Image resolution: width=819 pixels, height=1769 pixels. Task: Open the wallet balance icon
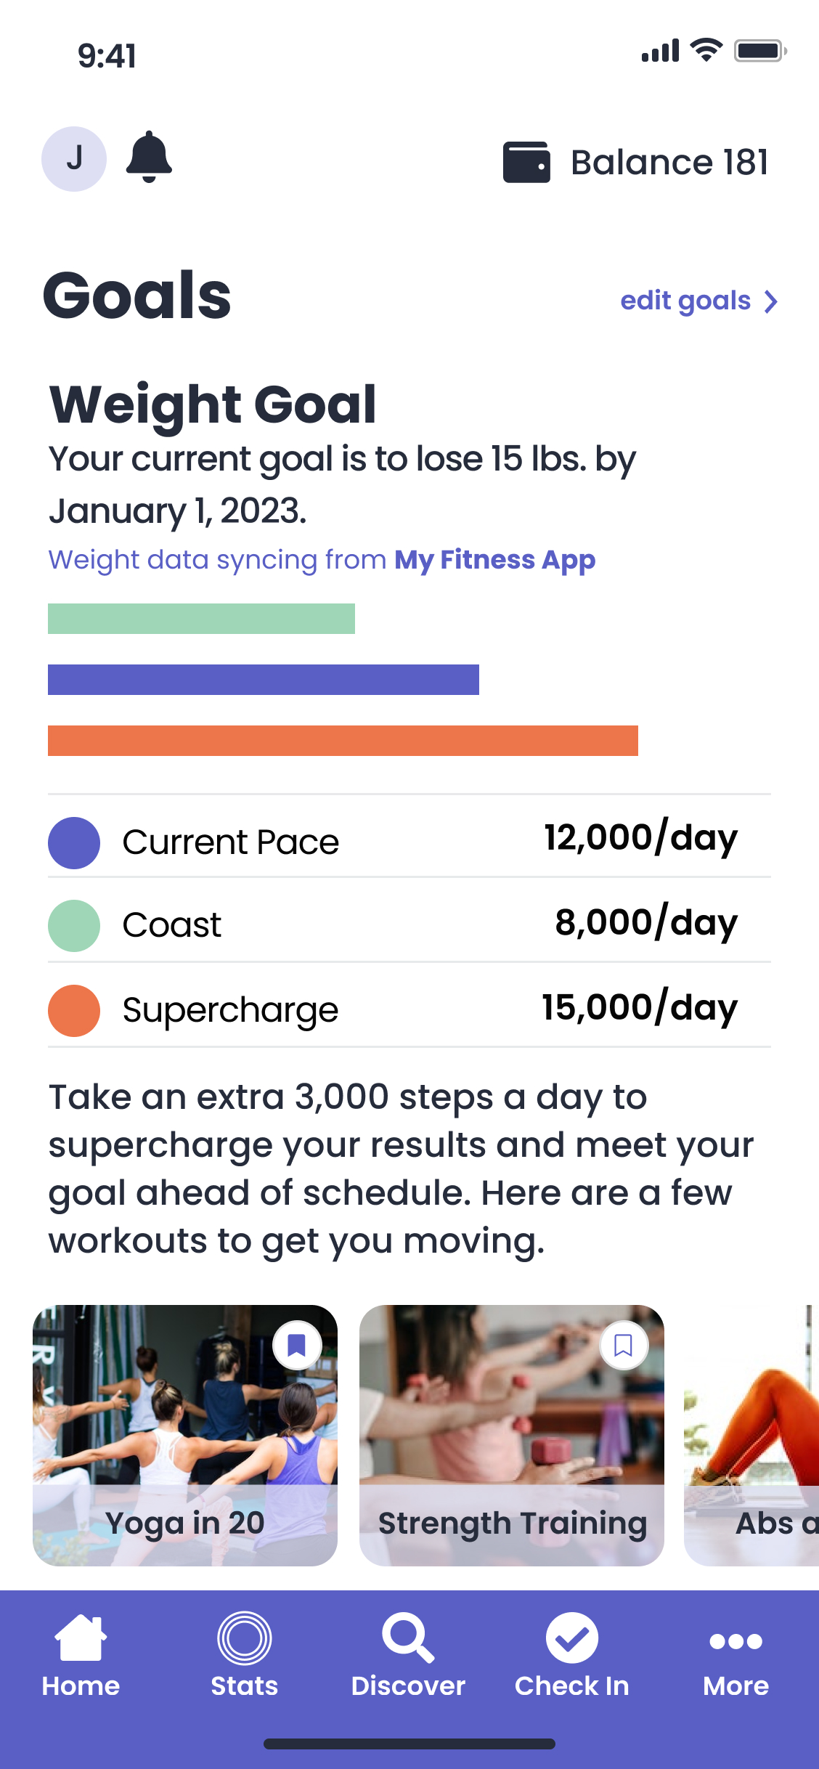pos(526,162)
